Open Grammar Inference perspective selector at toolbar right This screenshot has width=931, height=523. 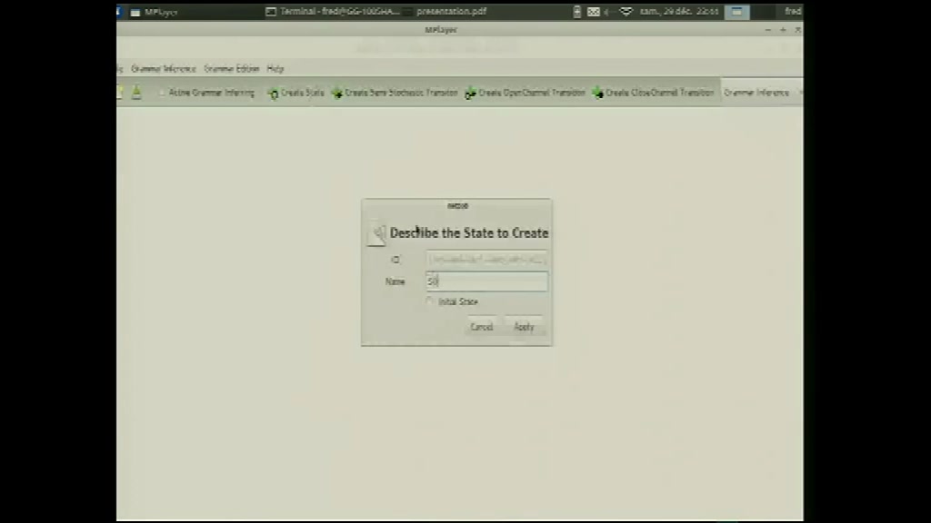click(756, 93)
